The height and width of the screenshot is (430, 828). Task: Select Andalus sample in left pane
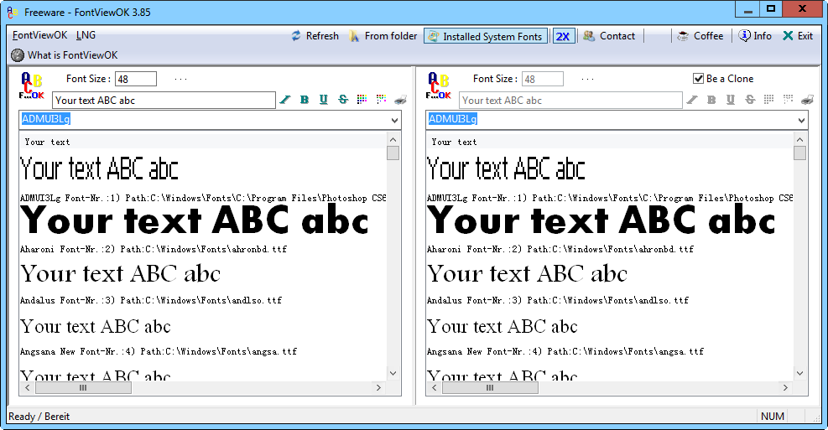click(121, 273)
